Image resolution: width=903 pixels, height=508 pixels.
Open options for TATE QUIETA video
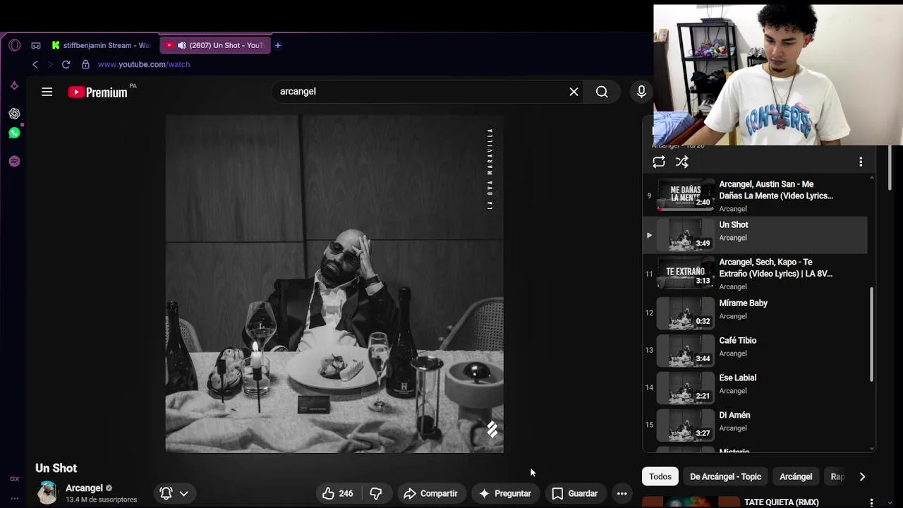coord(872,503)
